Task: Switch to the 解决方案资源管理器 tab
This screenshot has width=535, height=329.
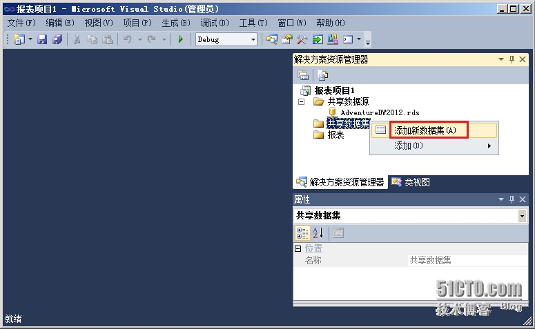Action: click(x=340, y=182)
